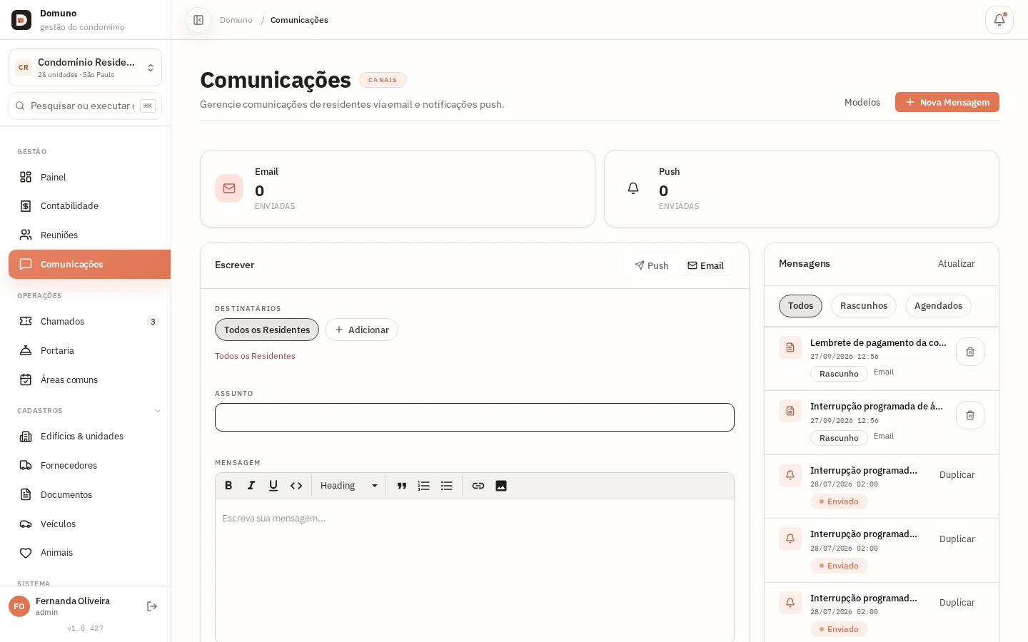Open the Veículos page
The width and height of the screenshot is (1028, 642).
[x=89, y=524]
